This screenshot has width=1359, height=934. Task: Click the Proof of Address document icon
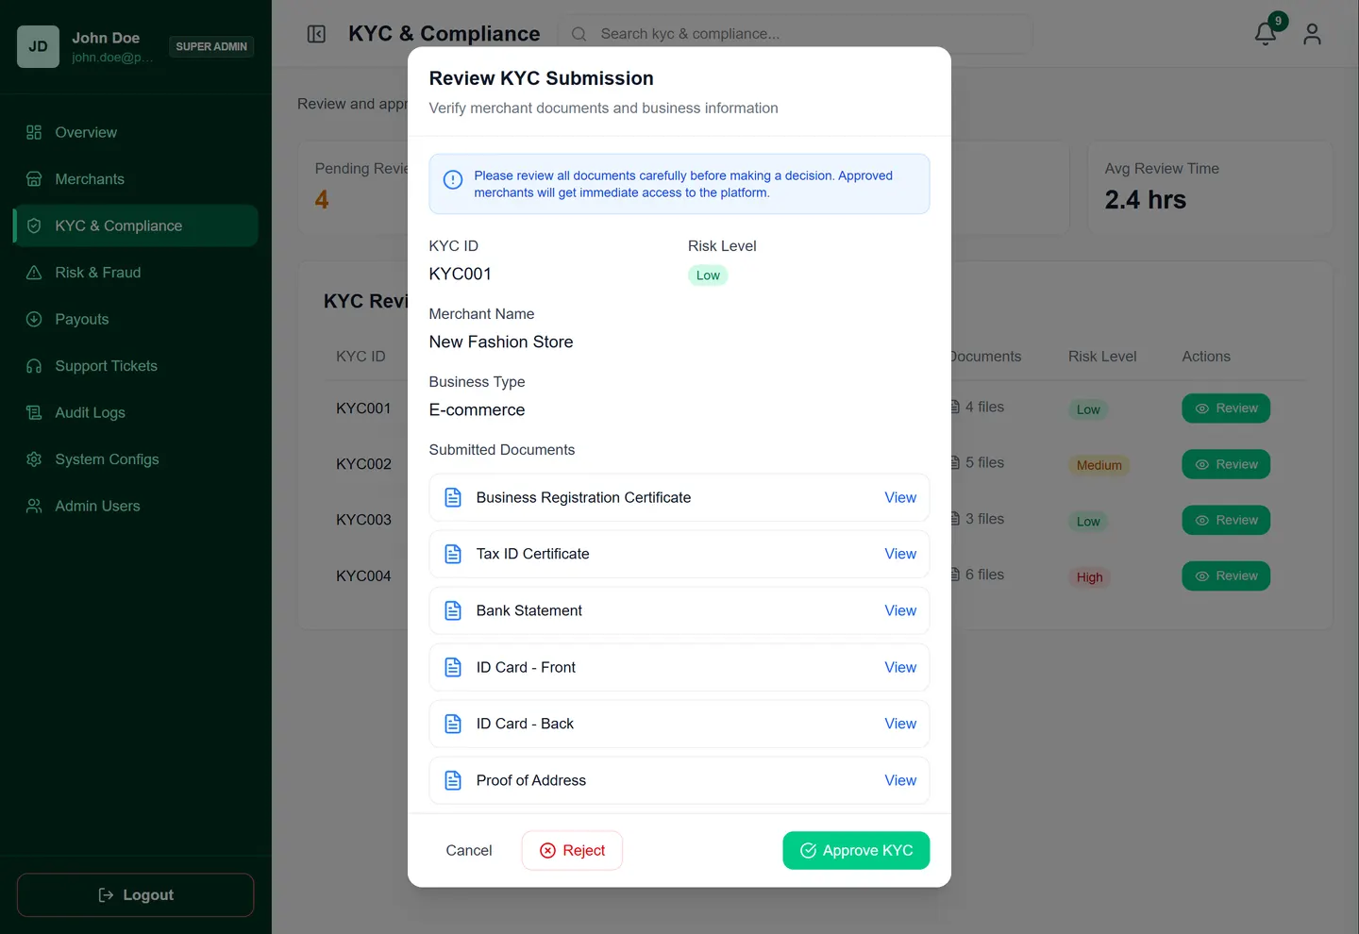coord(453,780)
